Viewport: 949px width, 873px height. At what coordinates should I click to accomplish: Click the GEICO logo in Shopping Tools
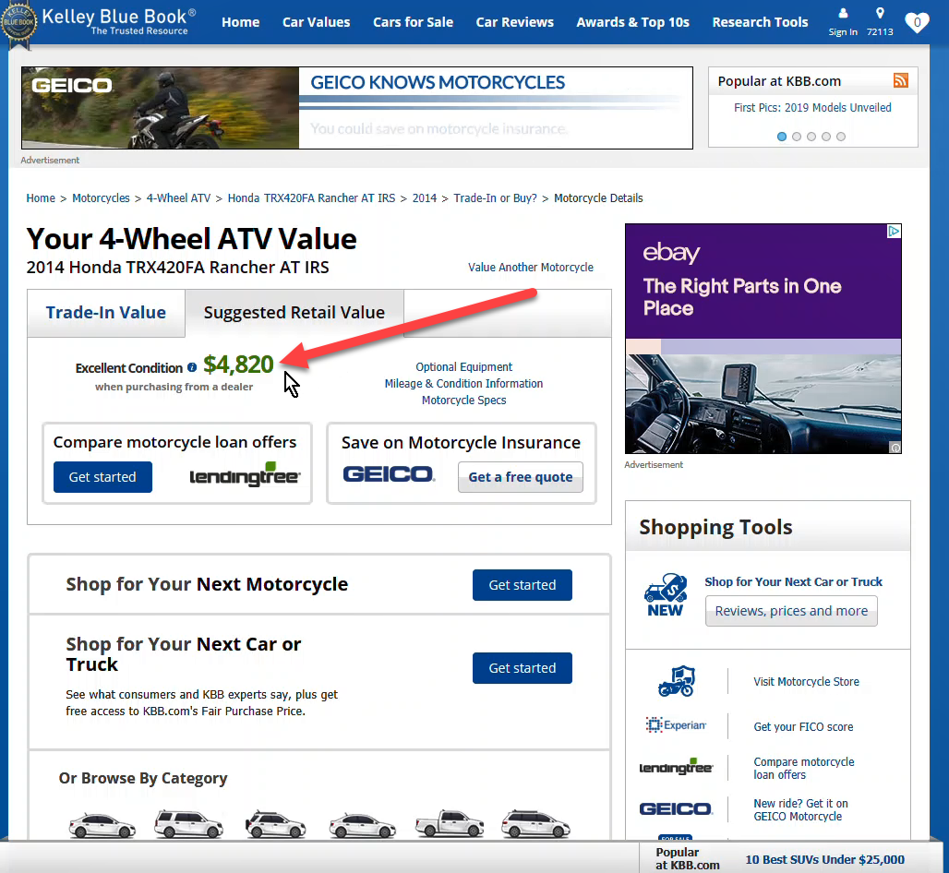pos(676,809)
